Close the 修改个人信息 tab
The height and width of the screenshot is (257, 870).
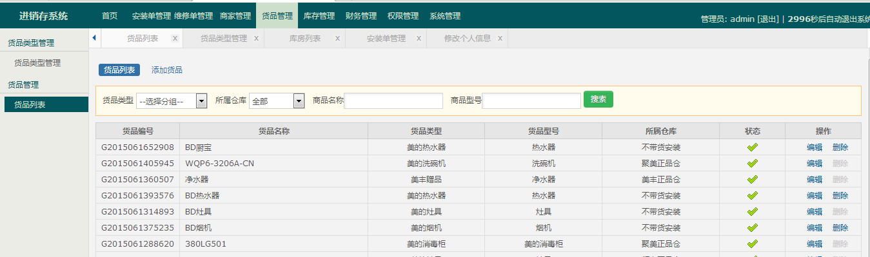pos(500,39)
